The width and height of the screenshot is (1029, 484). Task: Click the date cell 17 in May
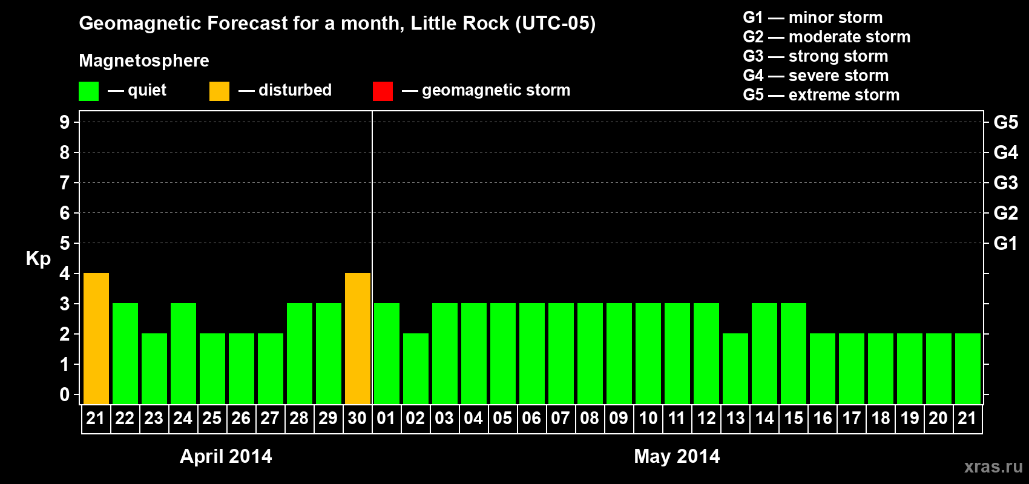(852, 419)
